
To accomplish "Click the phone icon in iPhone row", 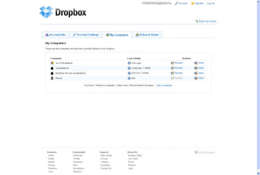I will [52, 78].
